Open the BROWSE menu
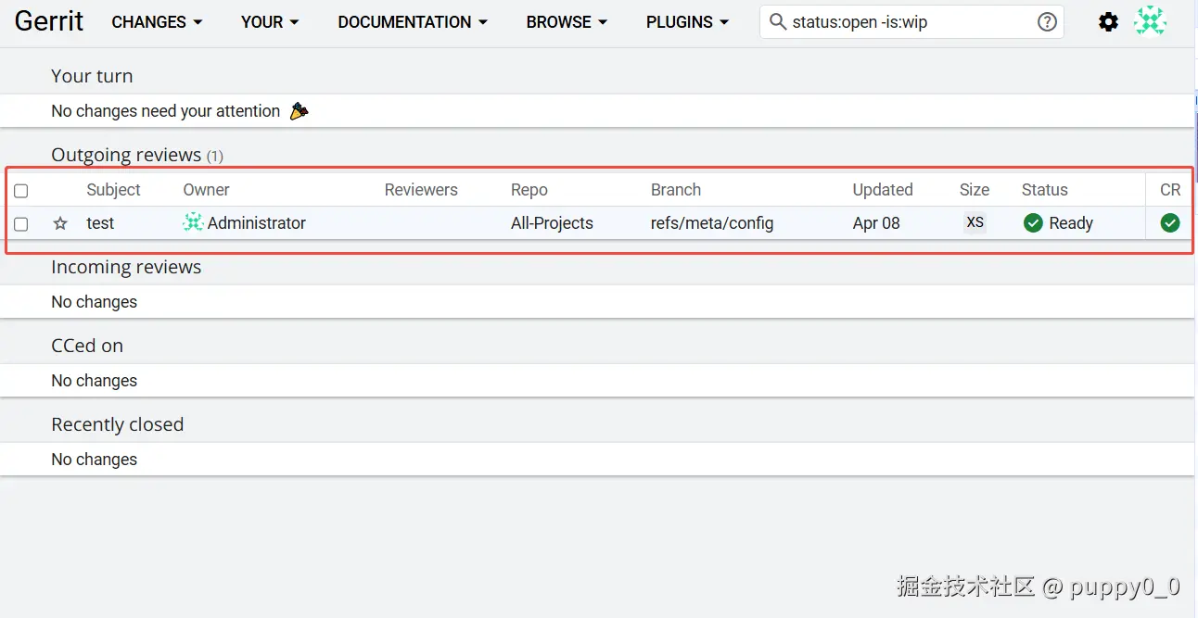 click(x=567, y=22)
